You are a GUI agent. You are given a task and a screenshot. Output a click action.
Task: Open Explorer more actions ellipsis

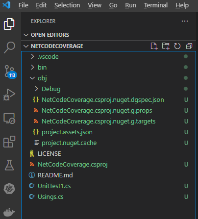point(185,21)
